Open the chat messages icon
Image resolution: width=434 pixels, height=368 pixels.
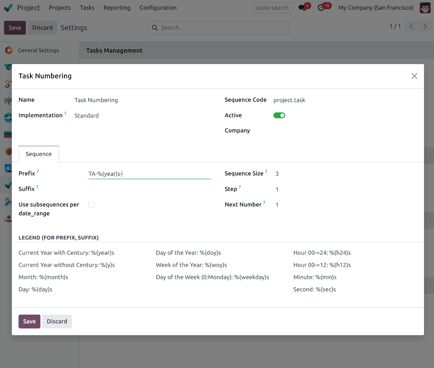303,7
